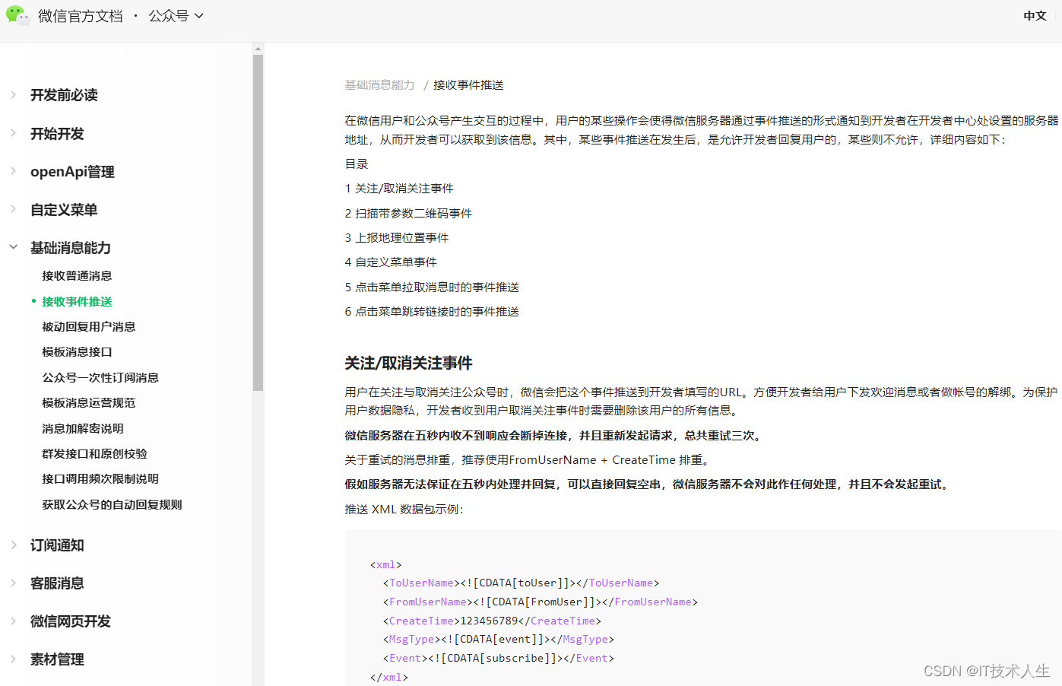Open 群发接口和原创校验 page
Image resolution: width=1062 pixels, height=686 pixels.
94,454
